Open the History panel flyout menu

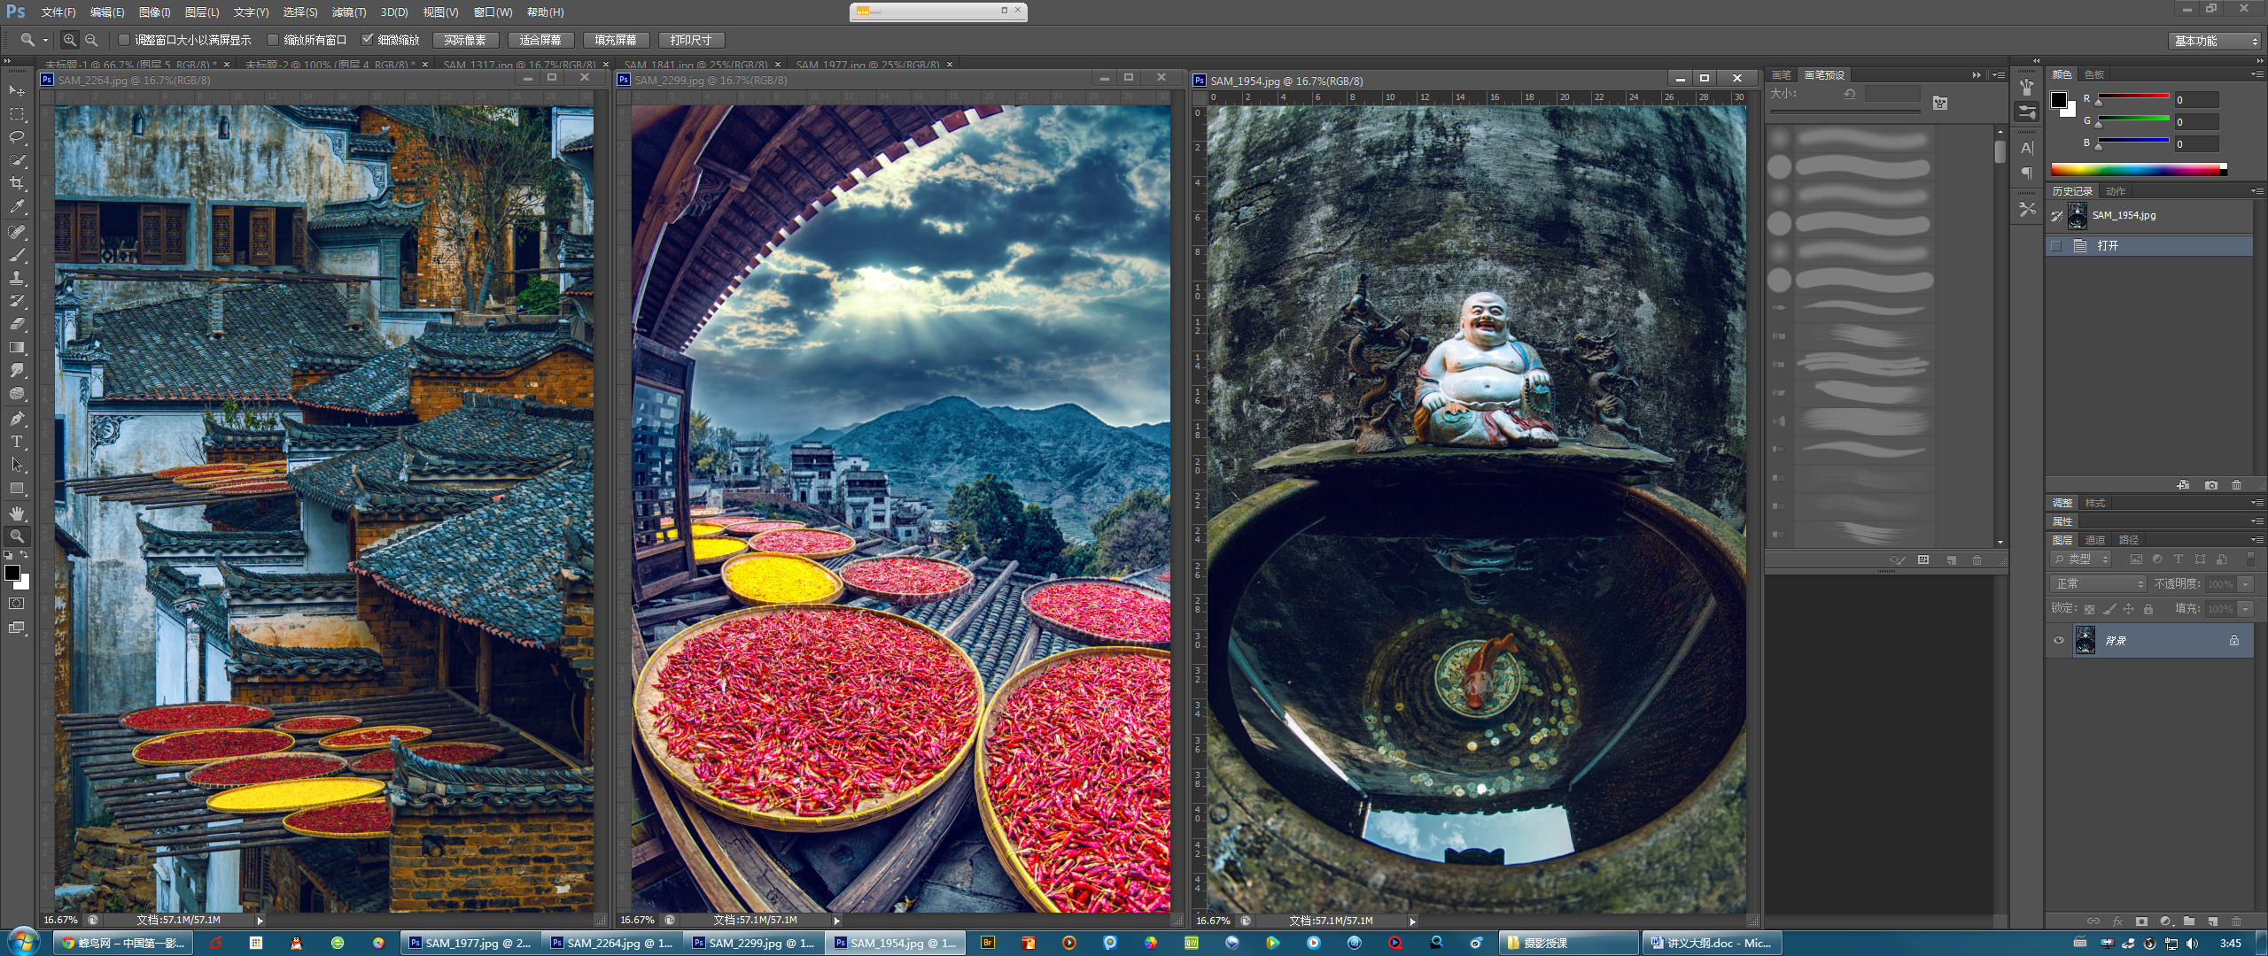coord(2256,191)
